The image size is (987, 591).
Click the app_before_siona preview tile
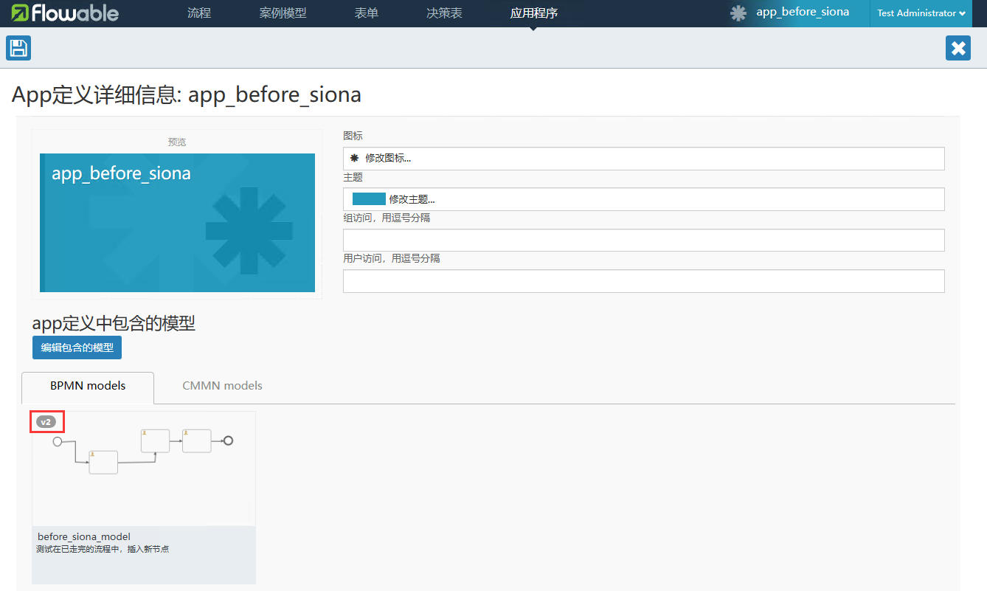[x=177, y=223]
